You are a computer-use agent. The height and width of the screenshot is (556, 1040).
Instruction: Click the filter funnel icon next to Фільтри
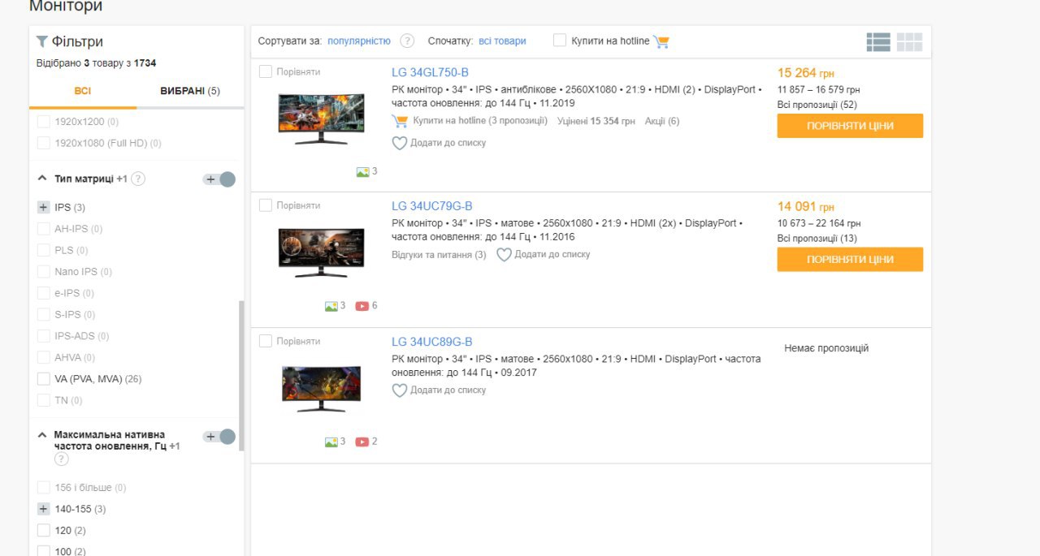[x=41, y=41]
